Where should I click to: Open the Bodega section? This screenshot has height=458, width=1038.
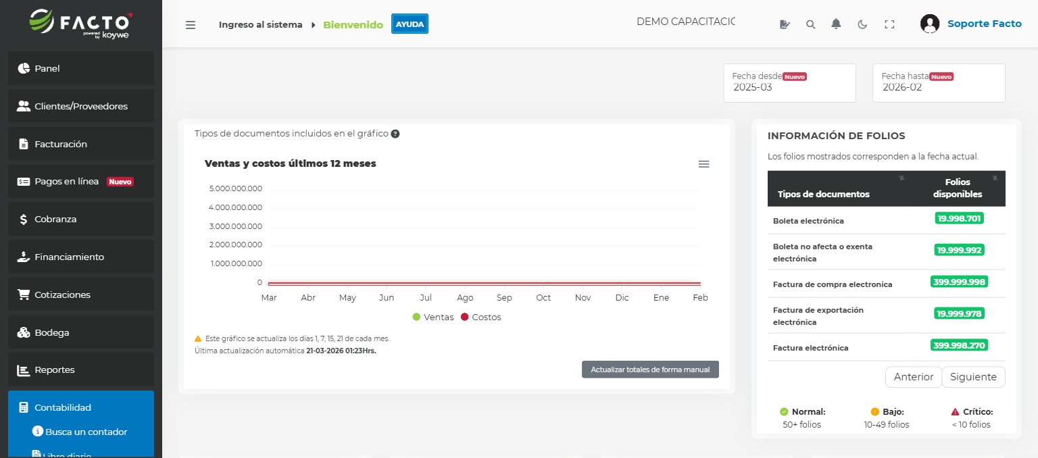click(x=53, y=332)
